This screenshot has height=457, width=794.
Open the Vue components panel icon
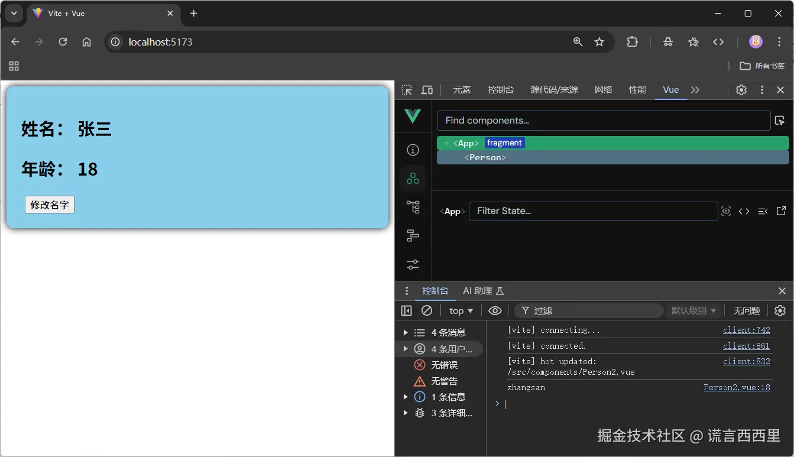(413, 178)
